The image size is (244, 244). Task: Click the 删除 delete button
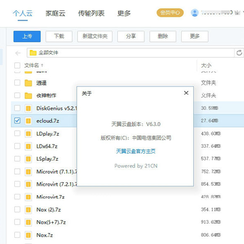pyautogui.click(x=163, y=37)
